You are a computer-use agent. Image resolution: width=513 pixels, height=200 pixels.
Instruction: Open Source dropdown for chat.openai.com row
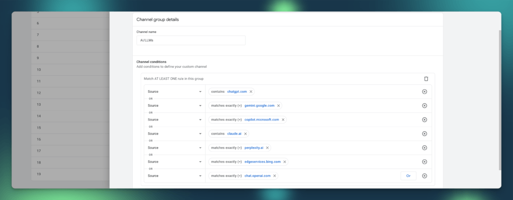pos(175,176)
